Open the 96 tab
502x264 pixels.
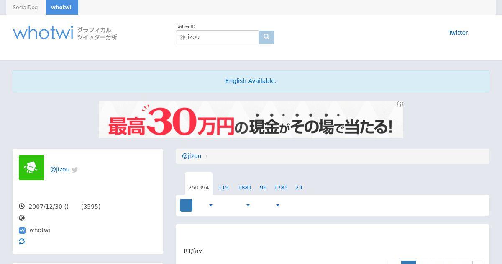263,187
